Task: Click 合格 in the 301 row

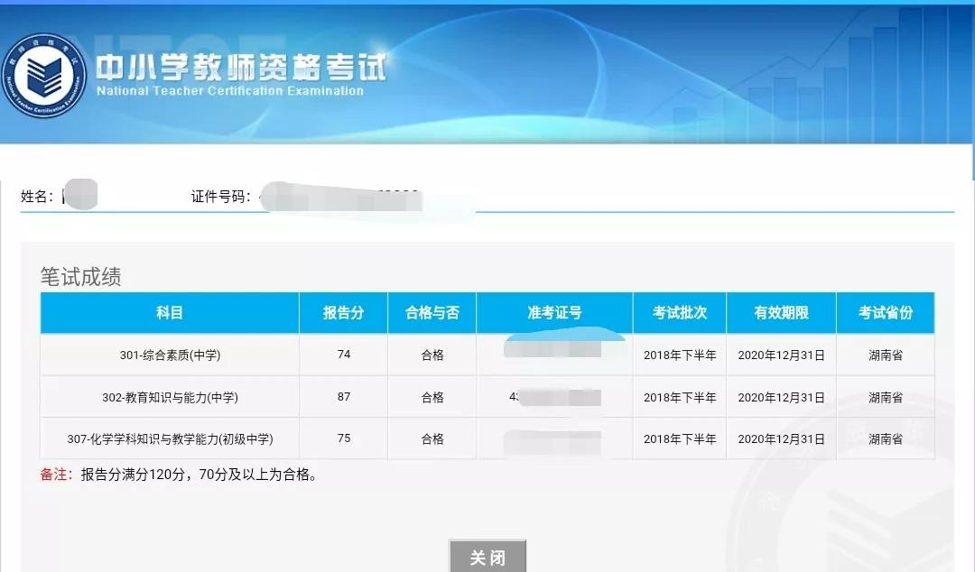Action: pyautogui.click(x=432, y=355)
